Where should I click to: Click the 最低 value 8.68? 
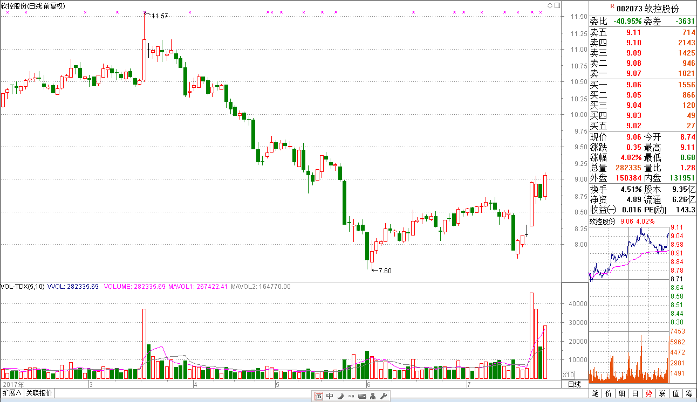687,157
